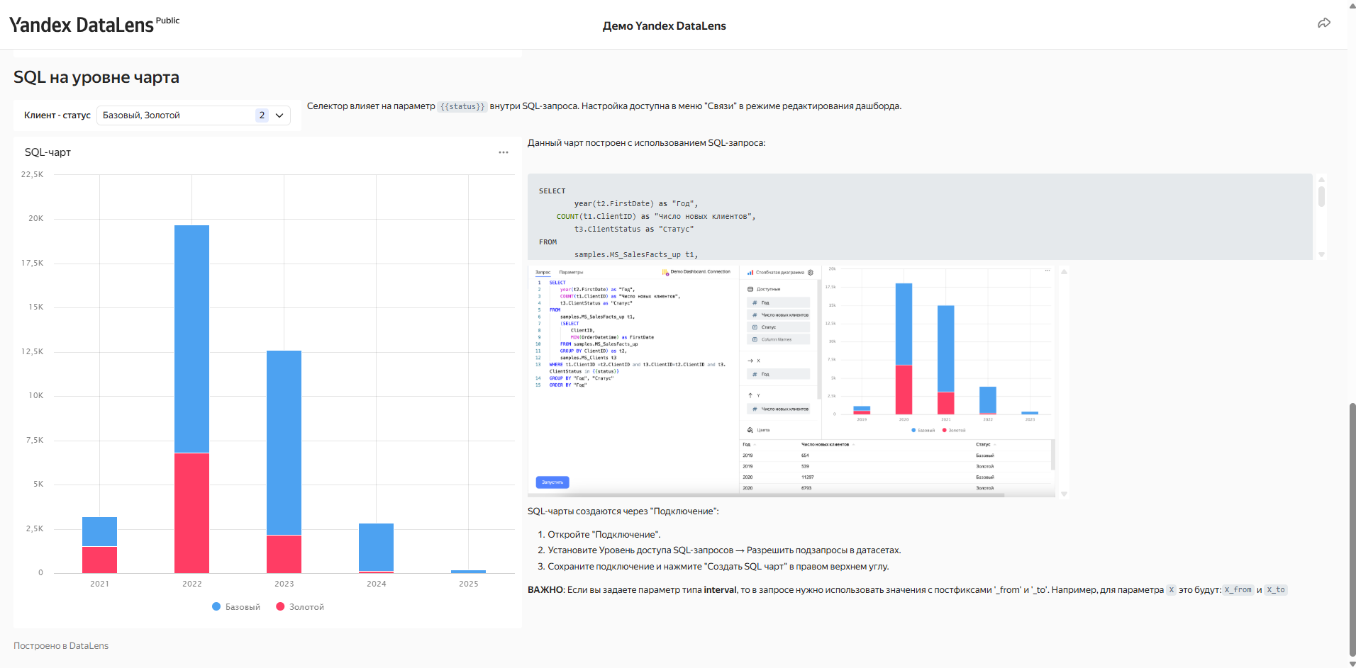This screenshot has width=1356, height=668.
Task: Click scroll-up arrow beside the embedded screenshot
Action: pyautogui.click(x=1064, y=272)
